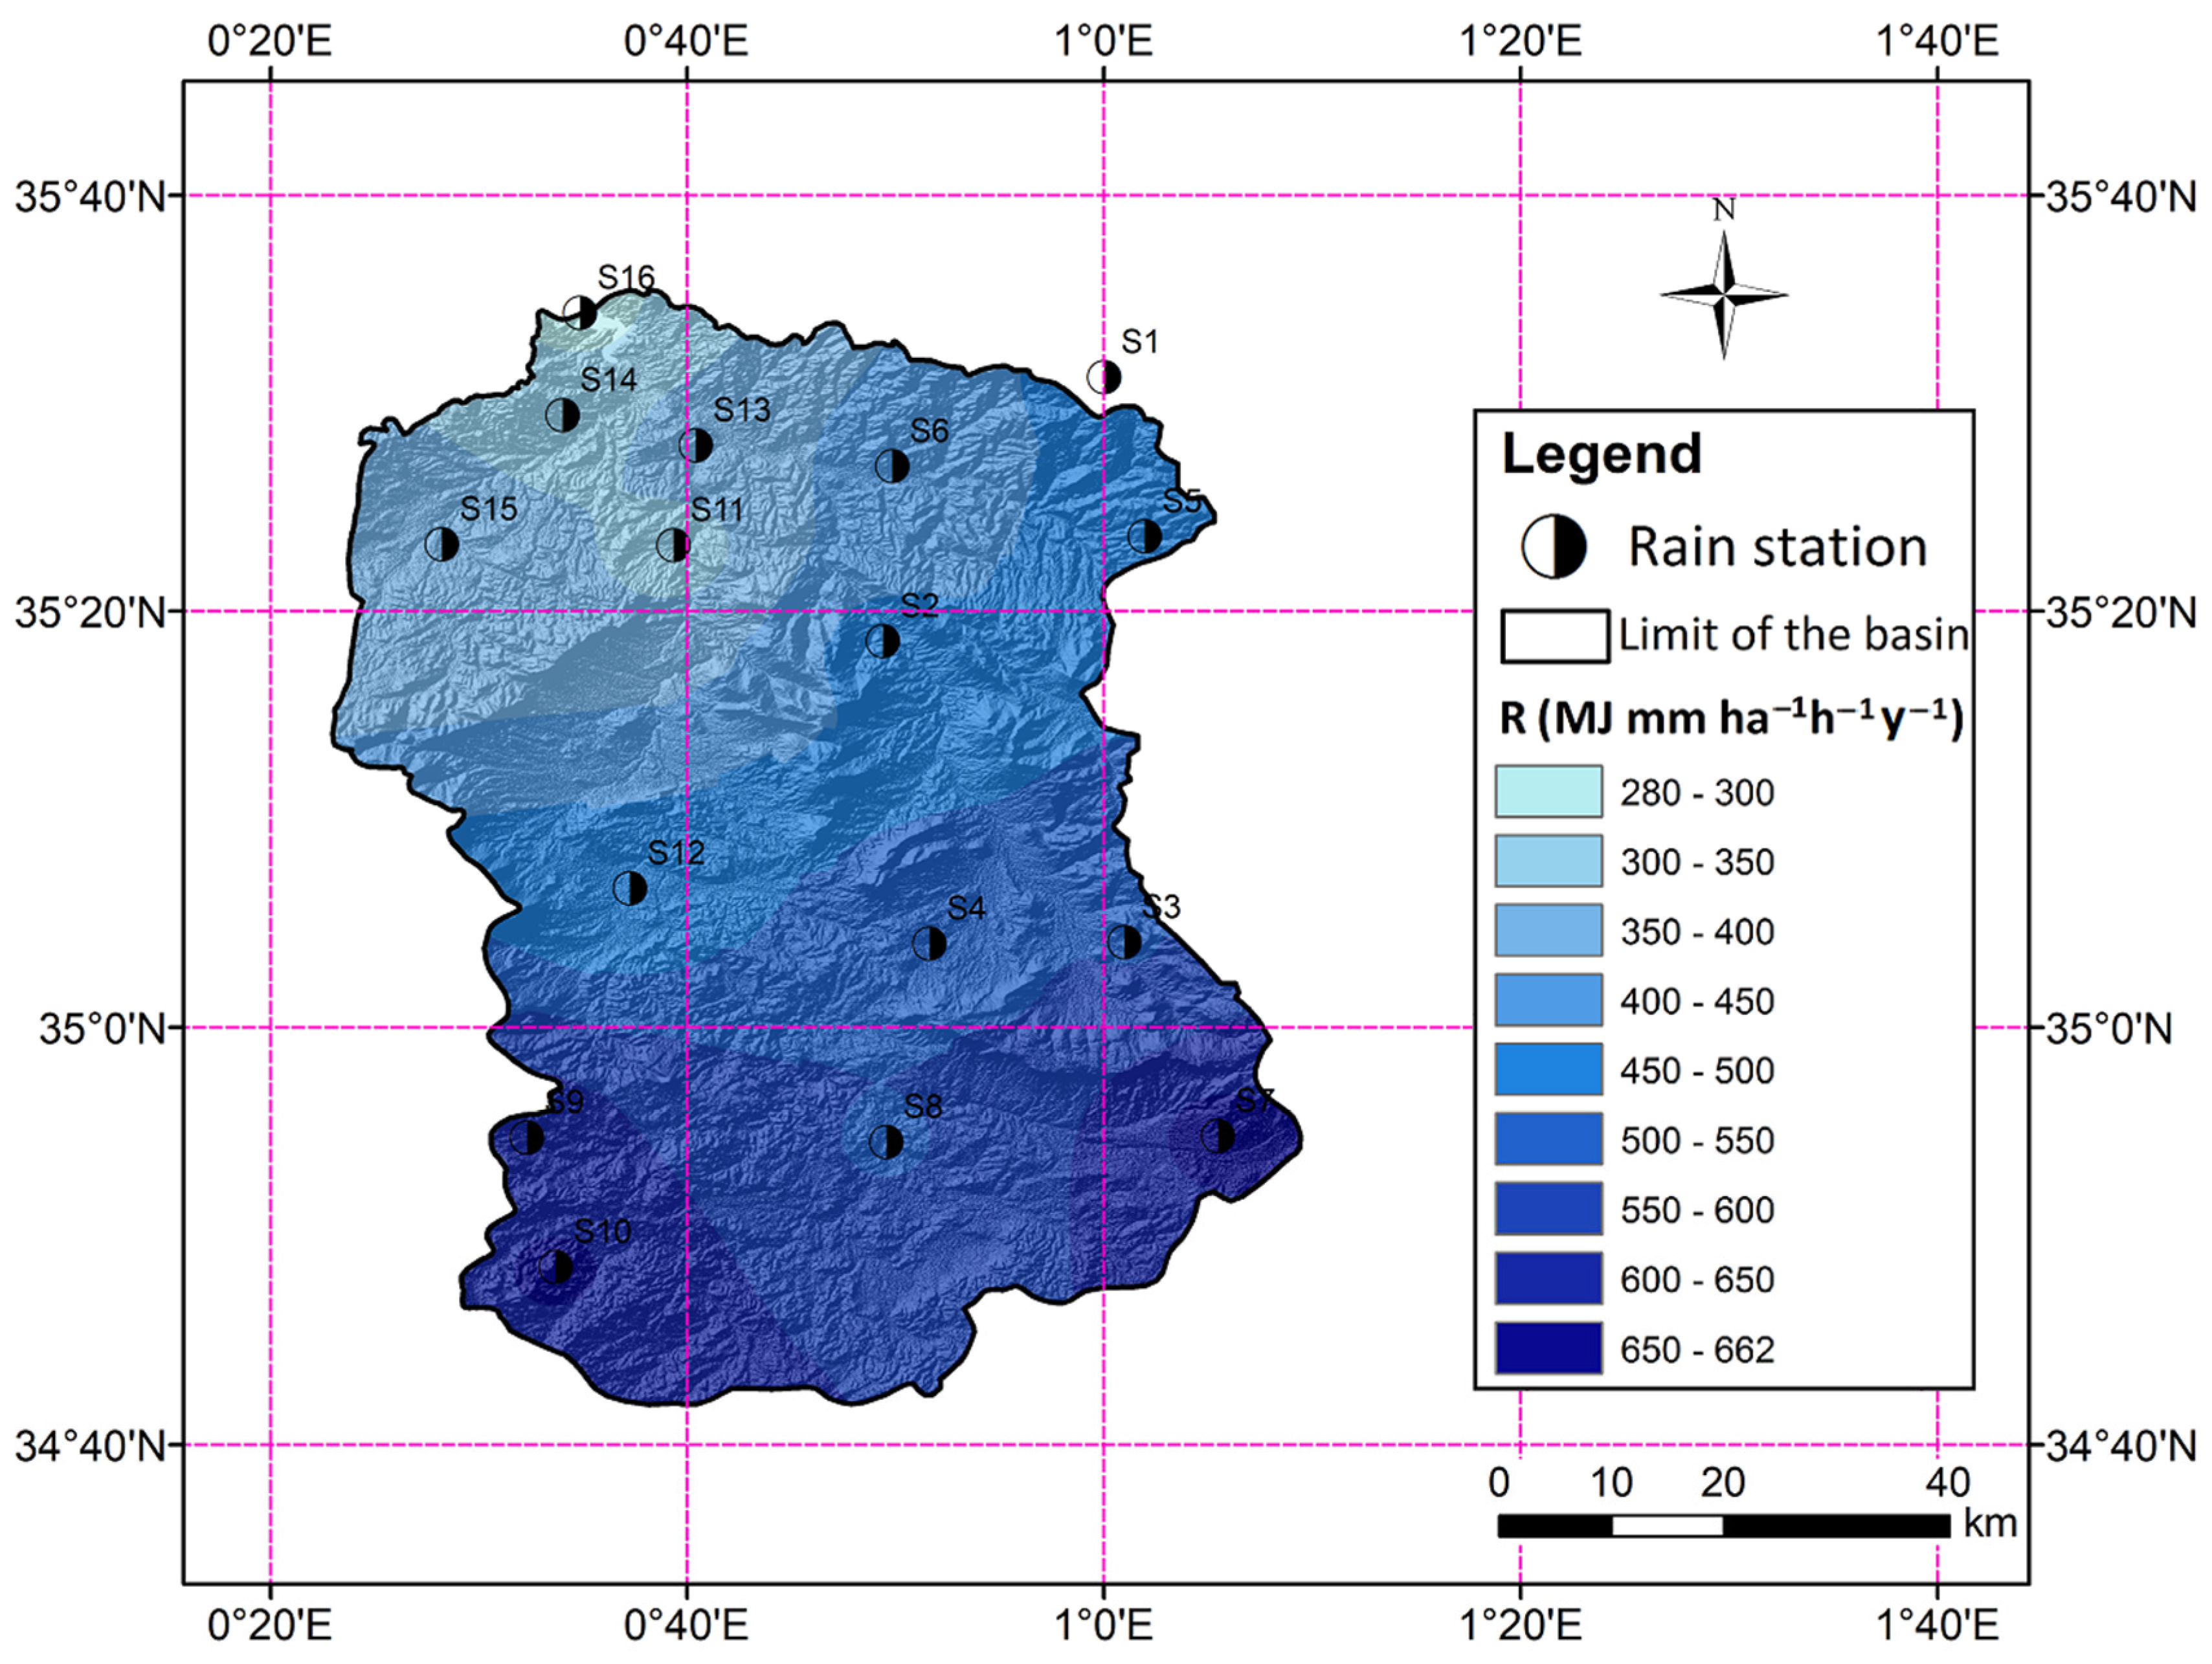Click the Legend title text
Screen dimensions: 2212x1664
(x=1601, y=454)
